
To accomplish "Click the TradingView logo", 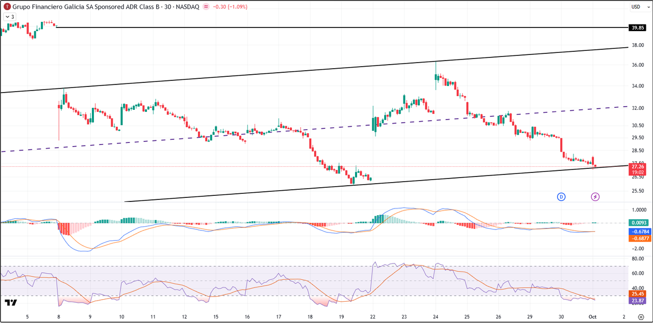I will coord(11,303).
